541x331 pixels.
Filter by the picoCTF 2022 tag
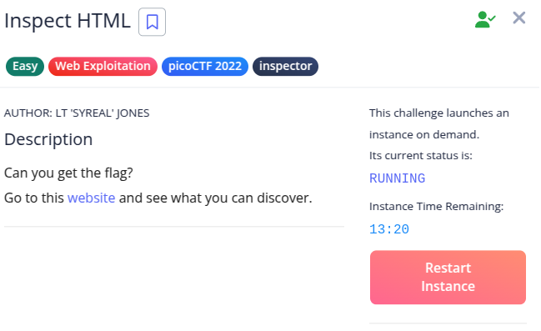coord(205,66)
